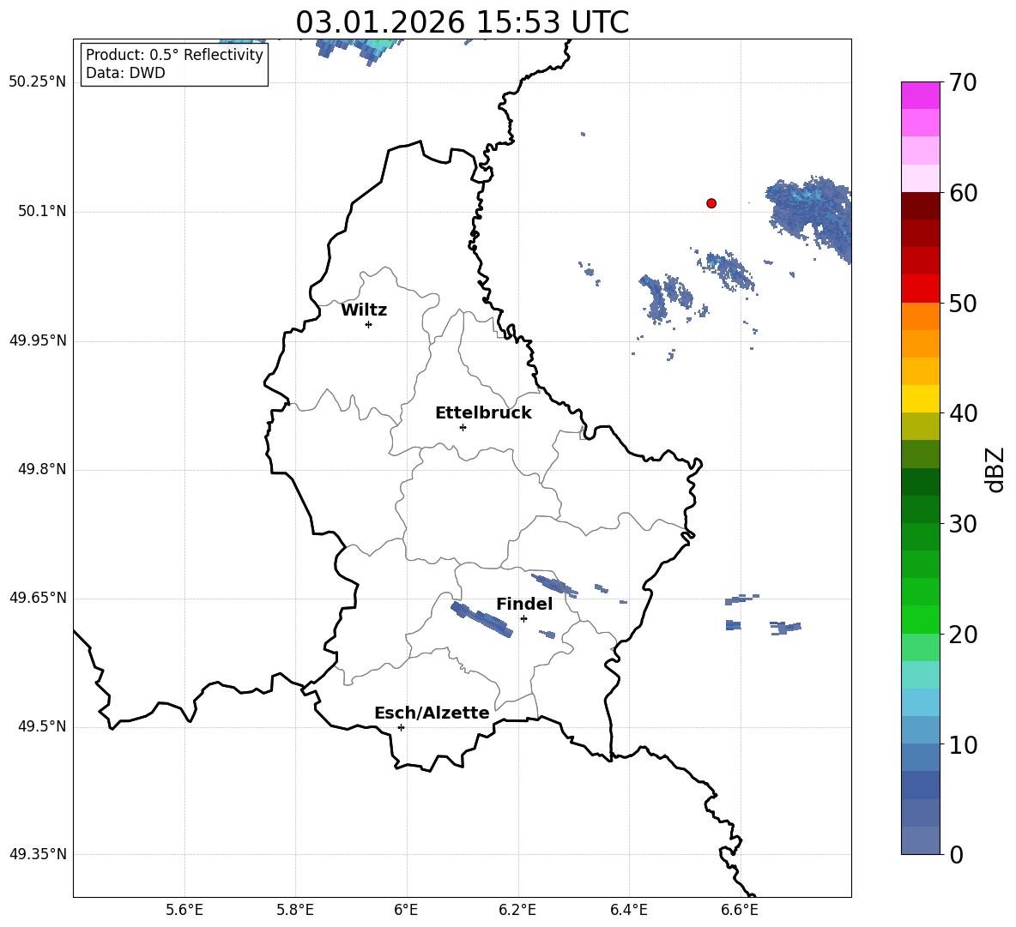Click the Product: 0.5° Reflectivity text
Image resolution: width=1016 pixels, height=927 pixels.
174,55
